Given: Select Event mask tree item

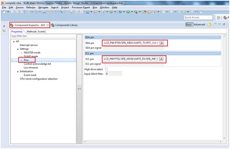Looking at the screenshot, I should [30, 75].
